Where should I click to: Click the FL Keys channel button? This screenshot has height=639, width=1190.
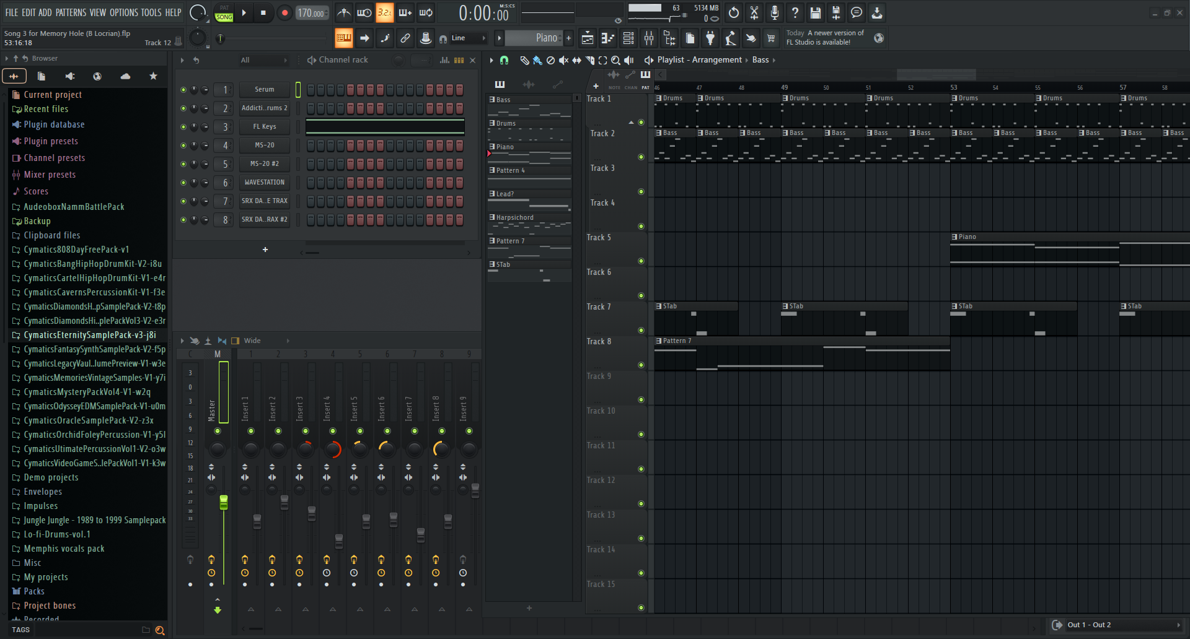(x=265, y=127)
